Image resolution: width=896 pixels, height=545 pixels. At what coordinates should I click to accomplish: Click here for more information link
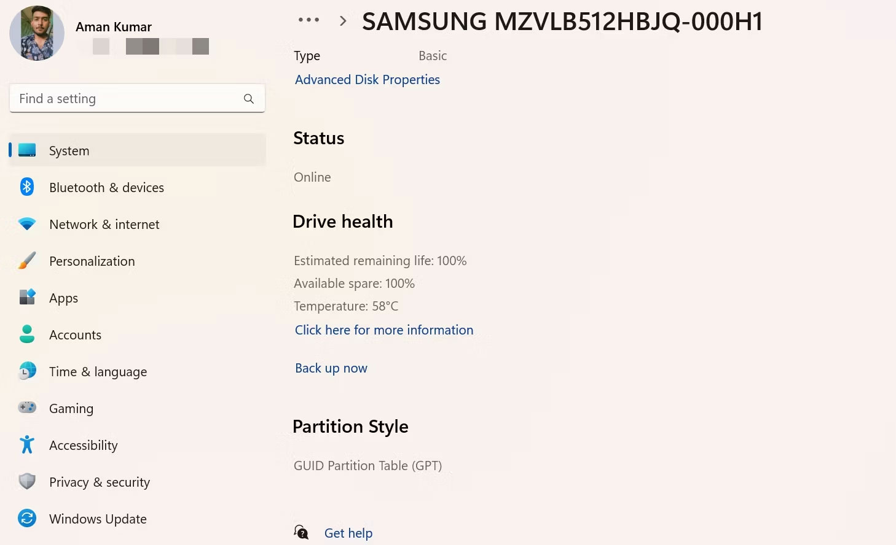click(x=384, y=330)
